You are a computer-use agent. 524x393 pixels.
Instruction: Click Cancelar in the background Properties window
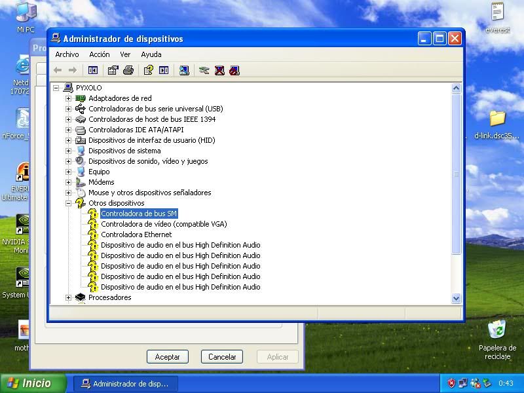[x=222, y=357]
